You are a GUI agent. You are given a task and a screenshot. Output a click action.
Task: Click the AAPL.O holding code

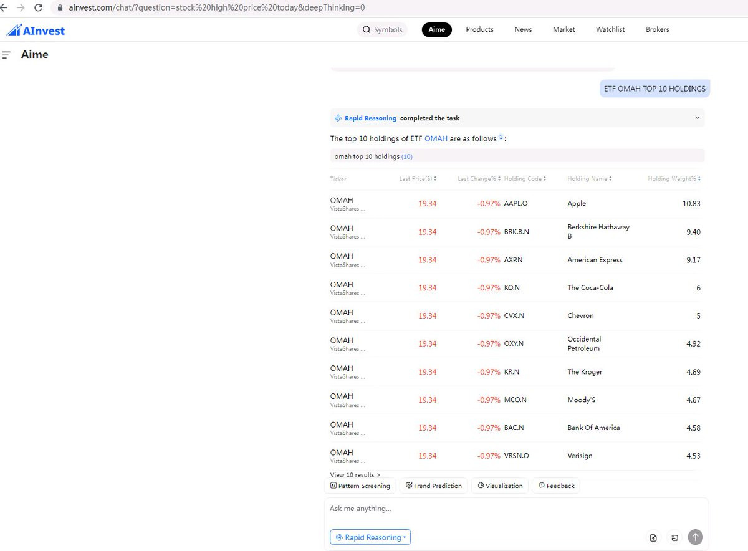point(516,204)
